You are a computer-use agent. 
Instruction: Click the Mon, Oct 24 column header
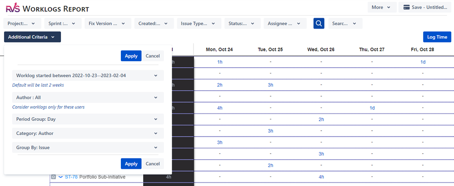click(219, 49)
